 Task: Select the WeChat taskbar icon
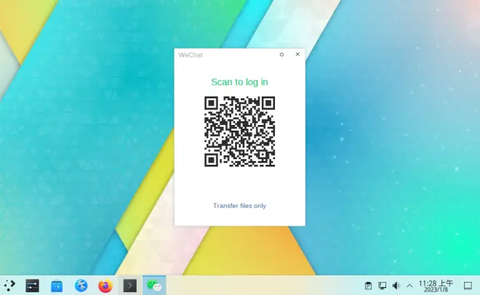tap(154, 286)
